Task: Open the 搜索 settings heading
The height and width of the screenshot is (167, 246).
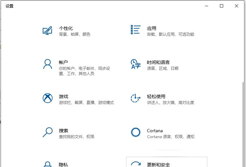Action: 64,131
